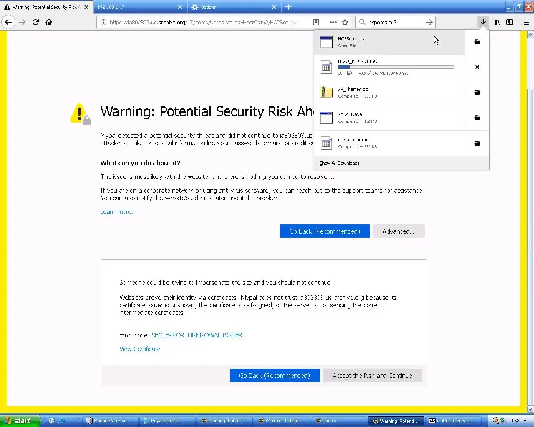Open containing folder for XP_Themes.zip
The image size is (534, 427).
pos(477,92)
